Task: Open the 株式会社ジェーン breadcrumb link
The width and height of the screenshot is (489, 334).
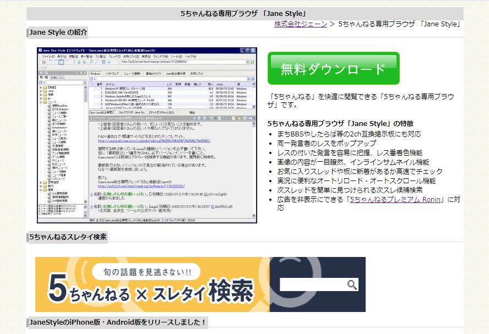Action: pyautogui.click(x=301, y=24)
